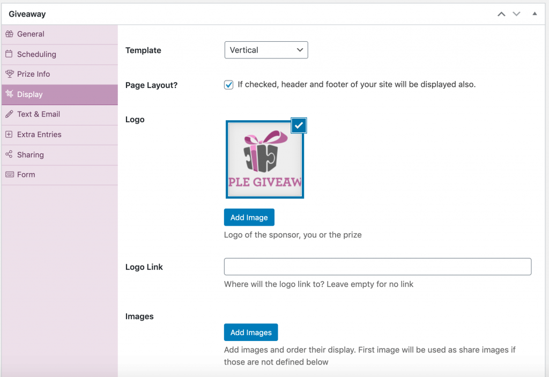Click the Images field label
This screenshot has height=377, width=549.
(139, 316)
